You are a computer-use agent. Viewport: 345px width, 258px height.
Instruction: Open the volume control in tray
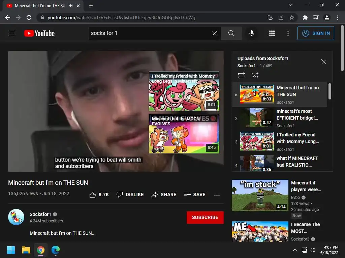tap(313, 250)
